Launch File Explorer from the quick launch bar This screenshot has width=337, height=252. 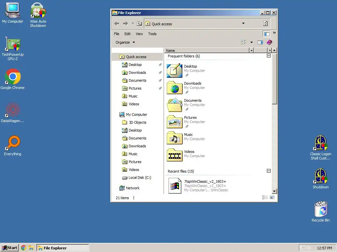point(31,248)
